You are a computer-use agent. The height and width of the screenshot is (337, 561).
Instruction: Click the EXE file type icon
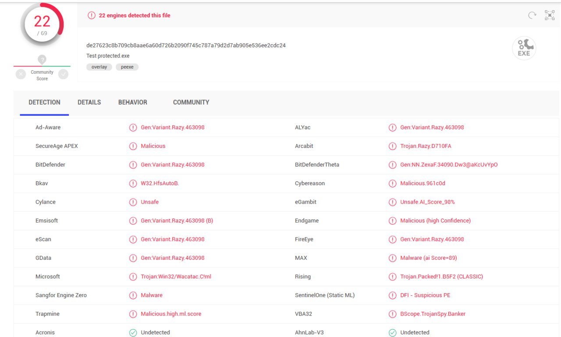(x=524, y=48)
